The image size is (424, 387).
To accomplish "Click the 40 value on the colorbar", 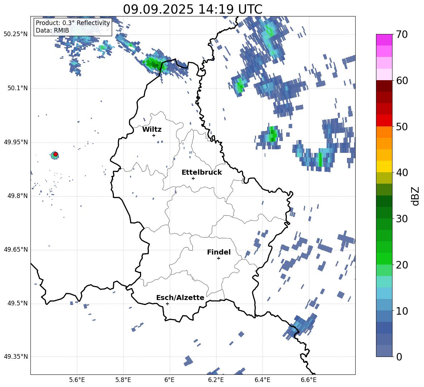I will (401, 173).
